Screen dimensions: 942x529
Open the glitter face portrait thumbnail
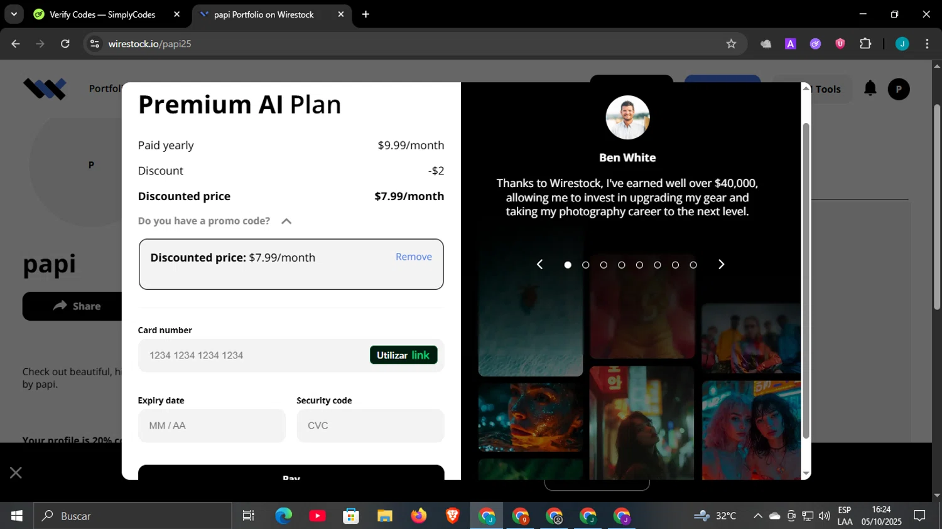click(531, 417)
